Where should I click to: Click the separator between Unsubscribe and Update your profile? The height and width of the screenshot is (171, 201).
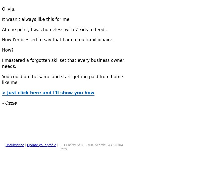point(26,145)
